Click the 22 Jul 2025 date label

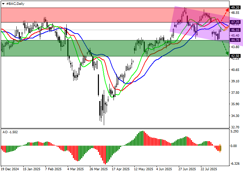pos(209,170)
